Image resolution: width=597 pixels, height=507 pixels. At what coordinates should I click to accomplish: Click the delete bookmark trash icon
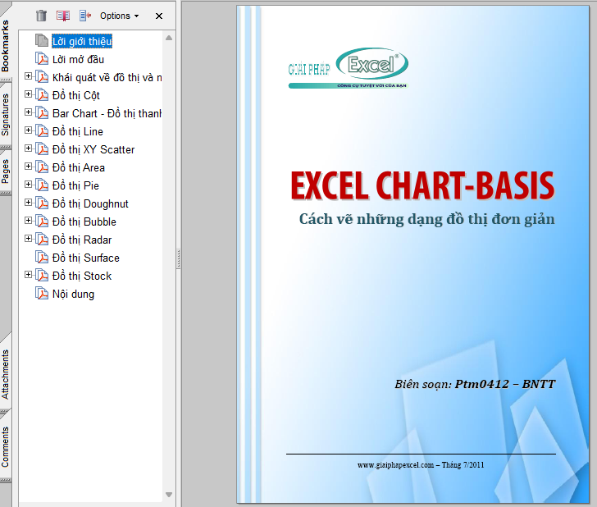point(42,16)
